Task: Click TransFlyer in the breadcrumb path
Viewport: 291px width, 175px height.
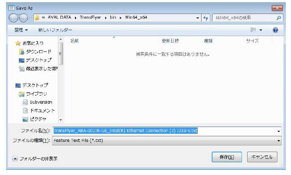Action: (92, 18)
